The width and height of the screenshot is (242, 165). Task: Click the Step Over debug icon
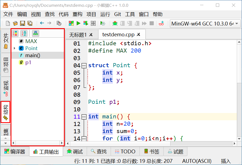coord(122,23)
